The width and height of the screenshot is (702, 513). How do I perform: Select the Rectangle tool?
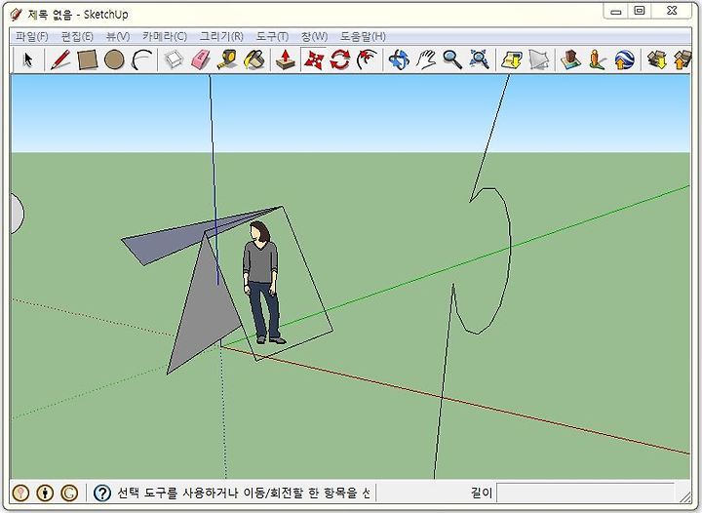tap(88, 59)
